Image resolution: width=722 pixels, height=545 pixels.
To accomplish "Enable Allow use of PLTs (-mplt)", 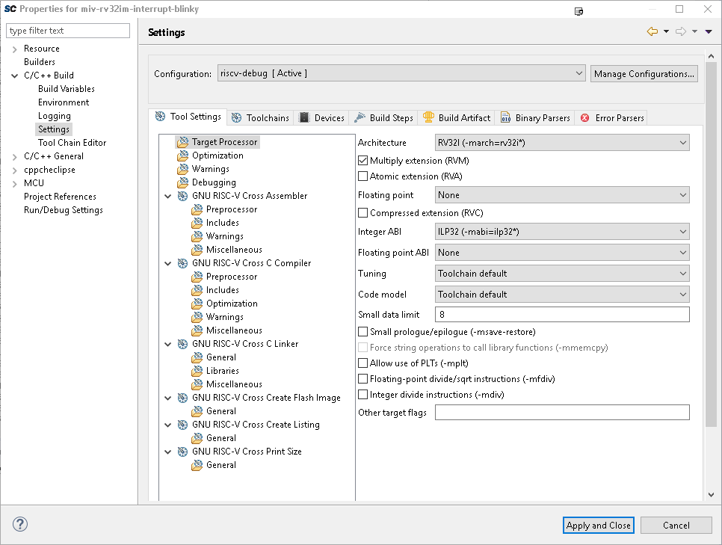I will pyautogui.click(x=362, y=363).
